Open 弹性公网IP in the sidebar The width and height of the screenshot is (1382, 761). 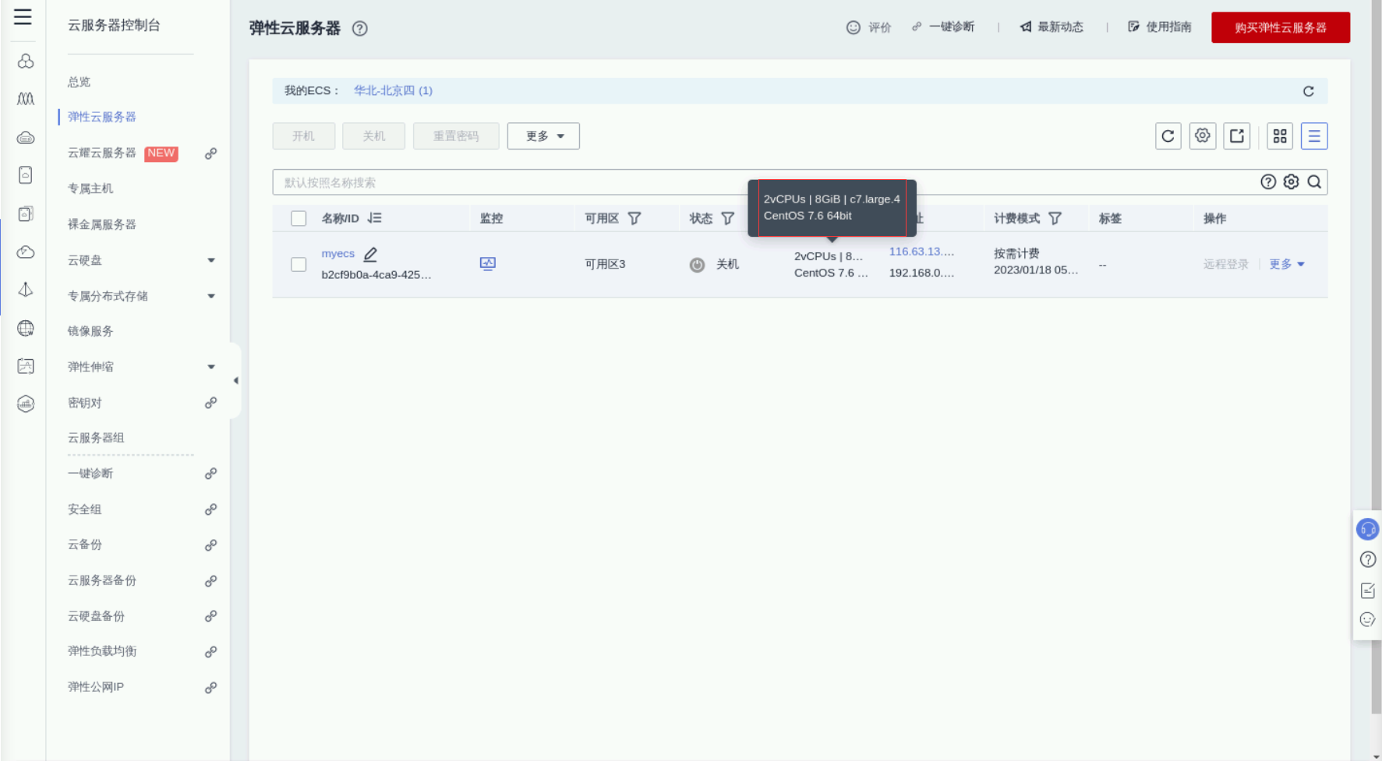click(x=96, y=687)
